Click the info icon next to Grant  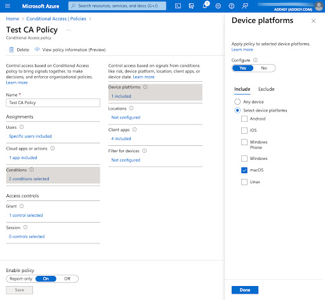click(22, 206)
